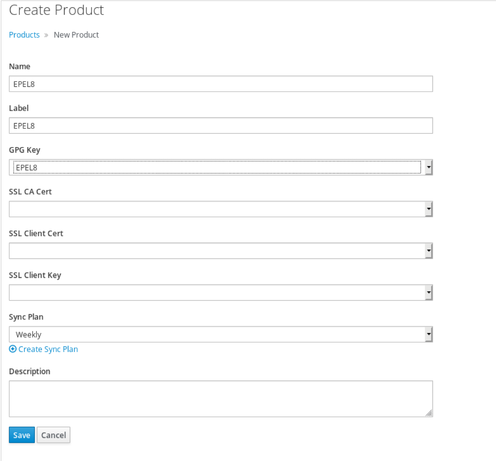Screen dimensions: 496x461
Task: Open the GPG Key selection dropdown
Action: [x=219, y=167]
